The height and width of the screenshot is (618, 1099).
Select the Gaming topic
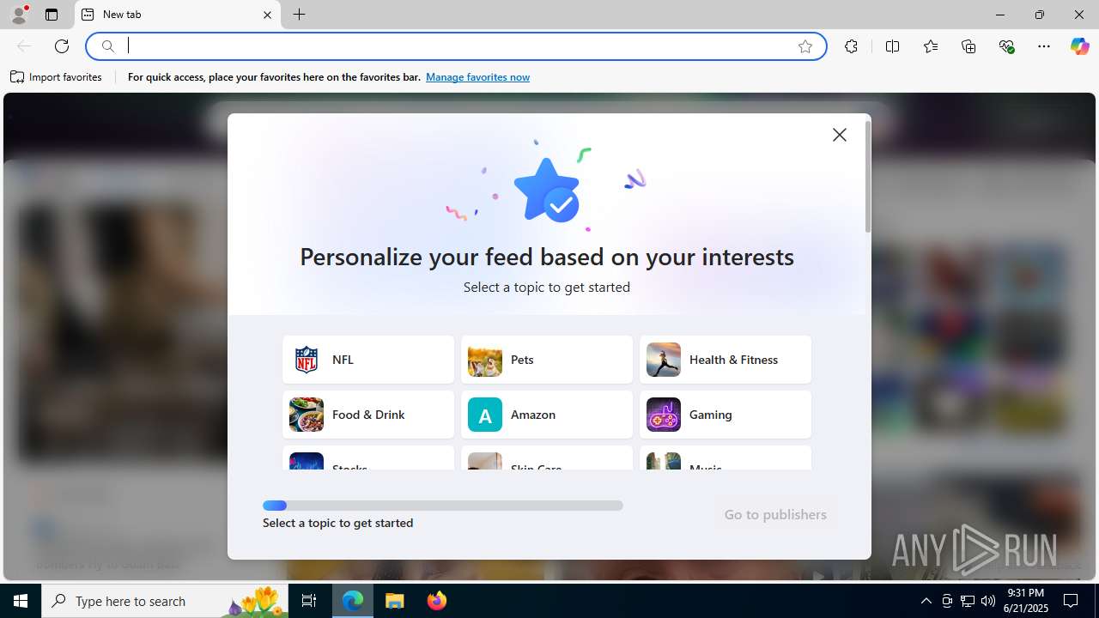726,415
